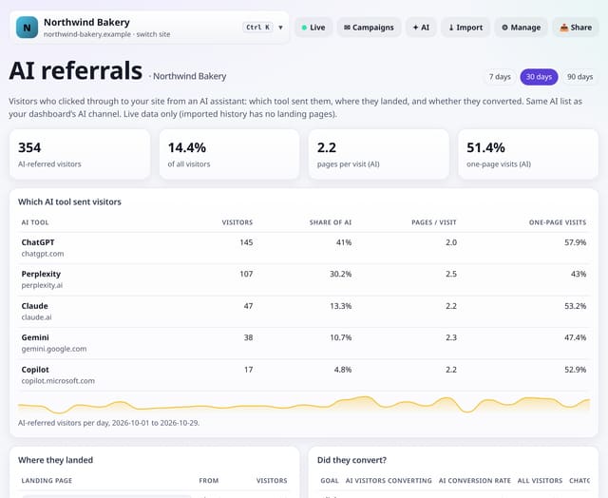Click the copilot.microsoft.com domain text
The image size is (608, 498).
[x=58, y=381]
